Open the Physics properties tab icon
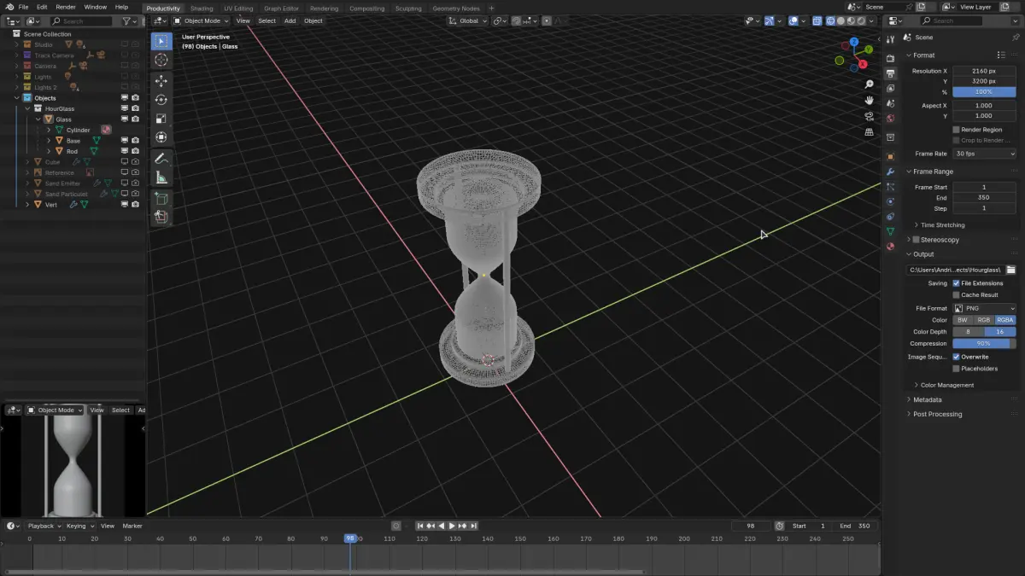This screenshot has width=1025, height=576. click(891, 201)
